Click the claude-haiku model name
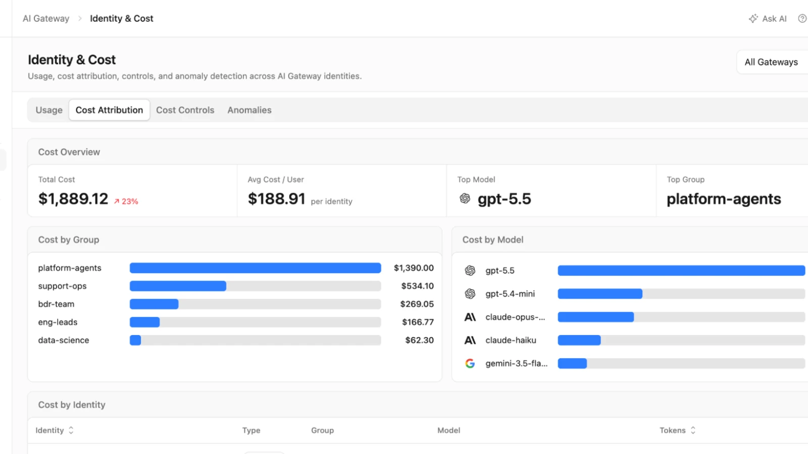 tap(511, 340)
